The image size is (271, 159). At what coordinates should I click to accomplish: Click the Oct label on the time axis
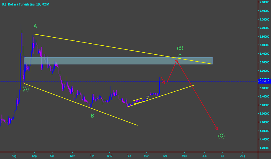[52, 156]
